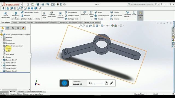
Task: Select the Vaciado tool
Action: 99,19
